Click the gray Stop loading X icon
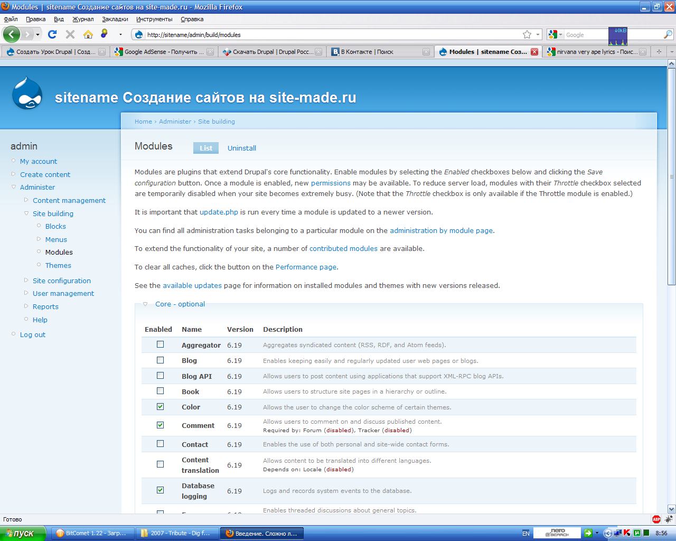Image resolution: width=676 pixels, height=541 pixels. click(x=70, y=34)
